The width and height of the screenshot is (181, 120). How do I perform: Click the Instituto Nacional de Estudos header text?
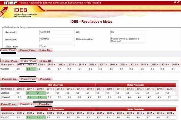tap(61, 2)
